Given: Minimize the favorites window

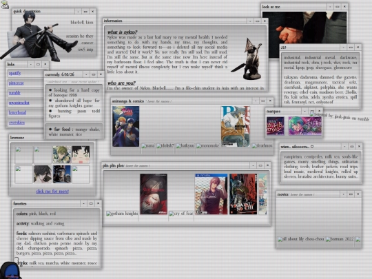Looking at the screenshot, I should point(83,203).
